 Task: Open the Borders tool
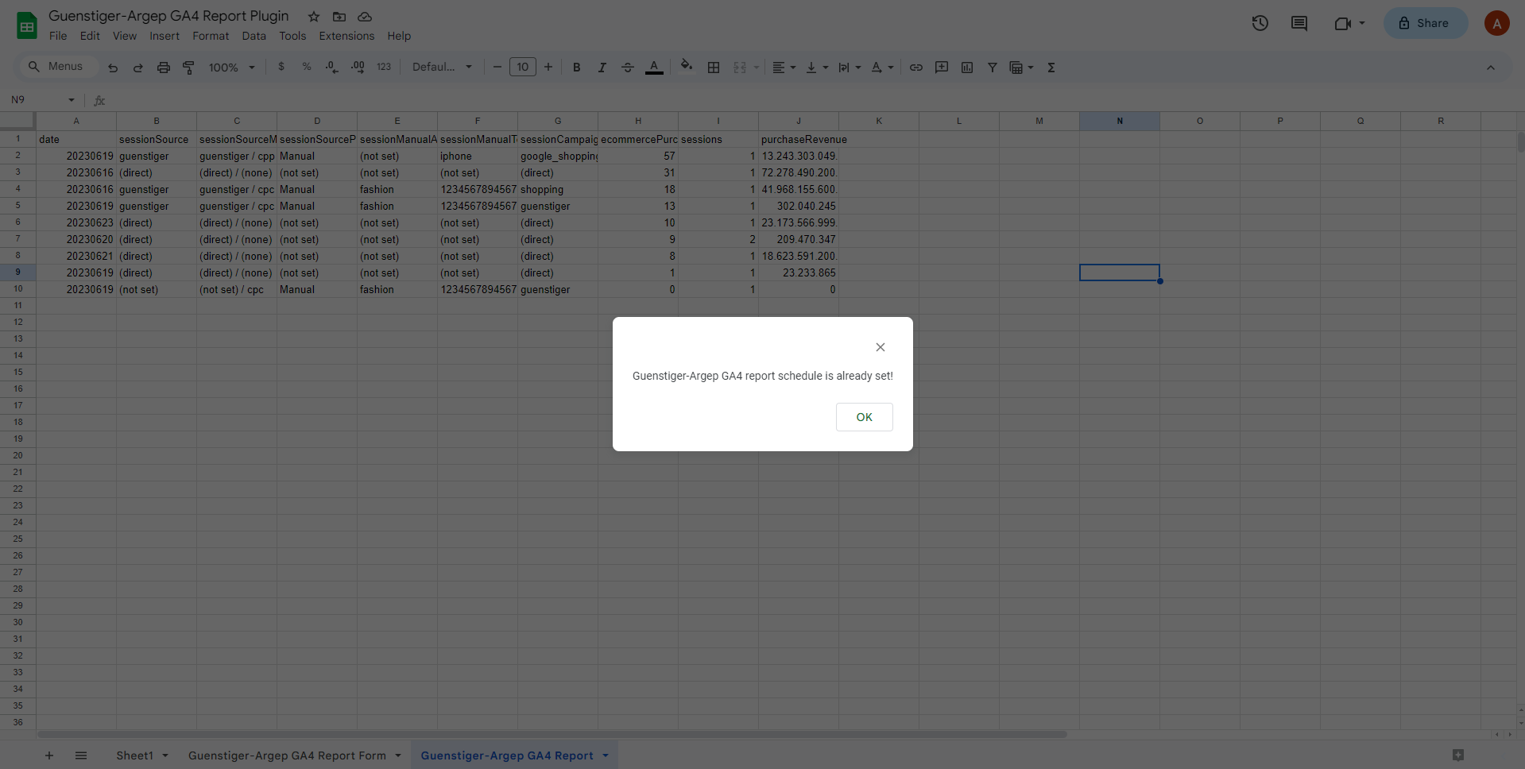pos(714,68)
